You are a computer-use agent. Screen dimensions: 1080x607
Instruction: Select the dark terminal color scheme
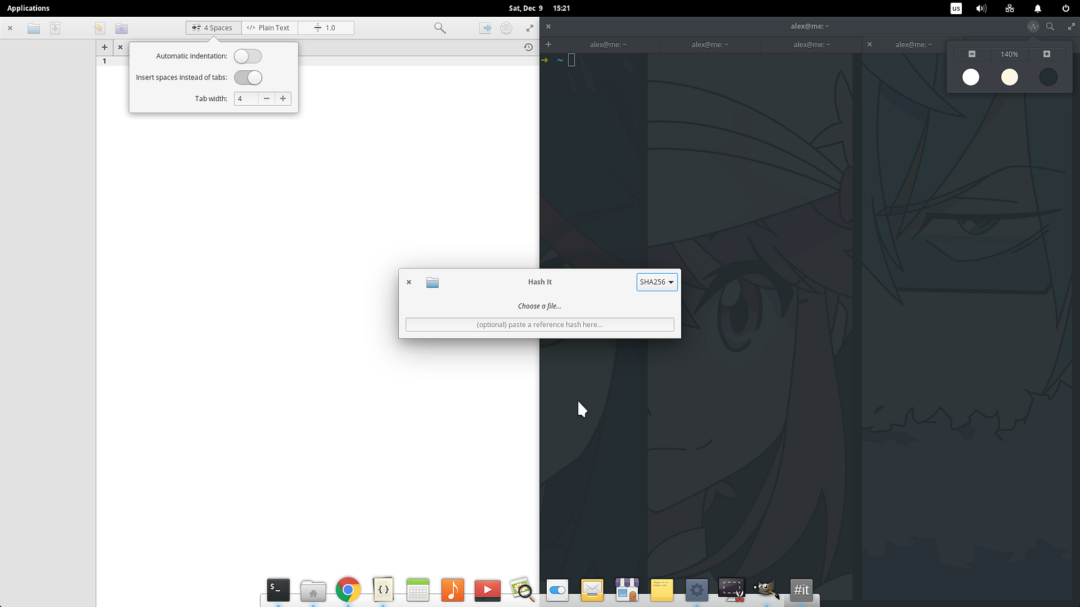(1048, 77)
